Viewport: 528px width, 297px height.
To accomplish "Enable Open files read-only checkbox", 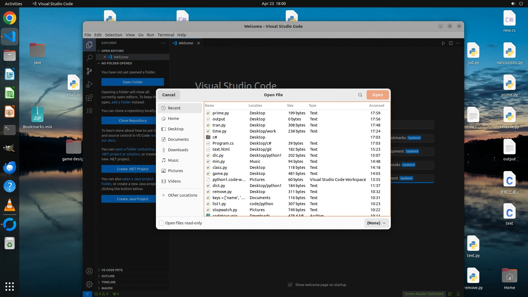I will coord(162,223).
